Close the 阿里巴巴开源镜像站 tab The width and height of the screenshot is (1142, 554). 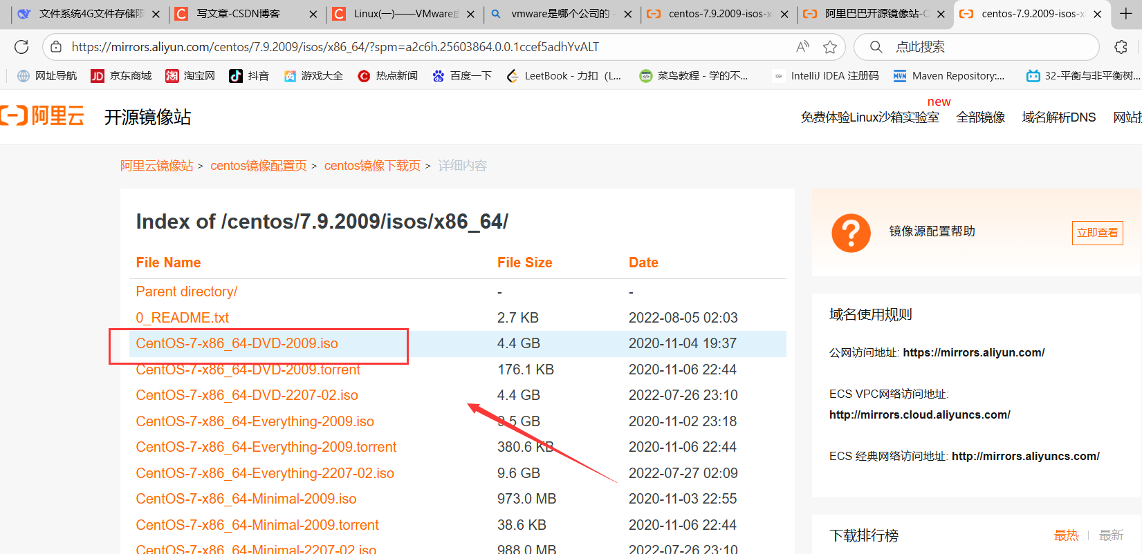click(x=941, y=14)
